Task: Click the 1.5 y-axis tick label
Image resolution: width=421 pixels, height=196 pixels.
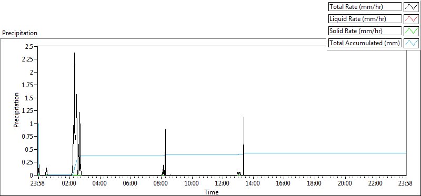Action: click(29, 98)
